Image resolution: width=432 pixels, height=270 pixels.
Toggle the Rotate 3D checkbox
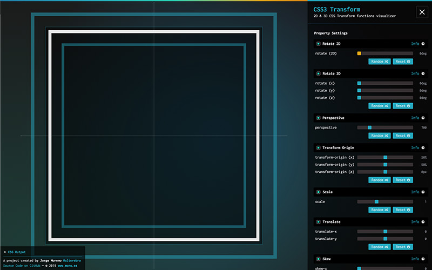point(318,73)
